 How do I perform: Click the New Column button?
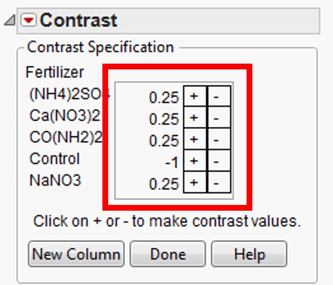pos(76,254)
